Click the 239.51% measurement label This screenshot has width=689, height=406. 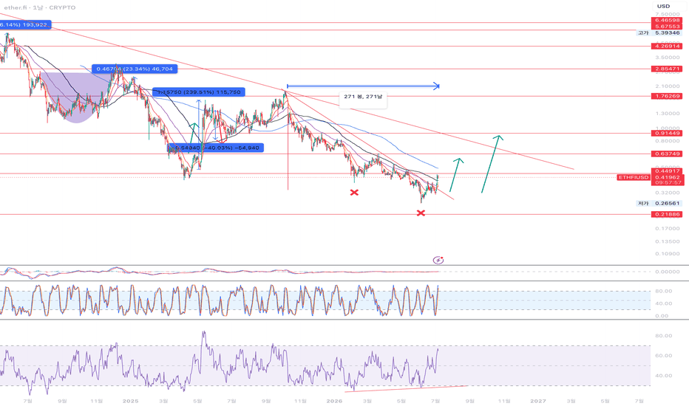pyautogui.click(x=199, y=92)
